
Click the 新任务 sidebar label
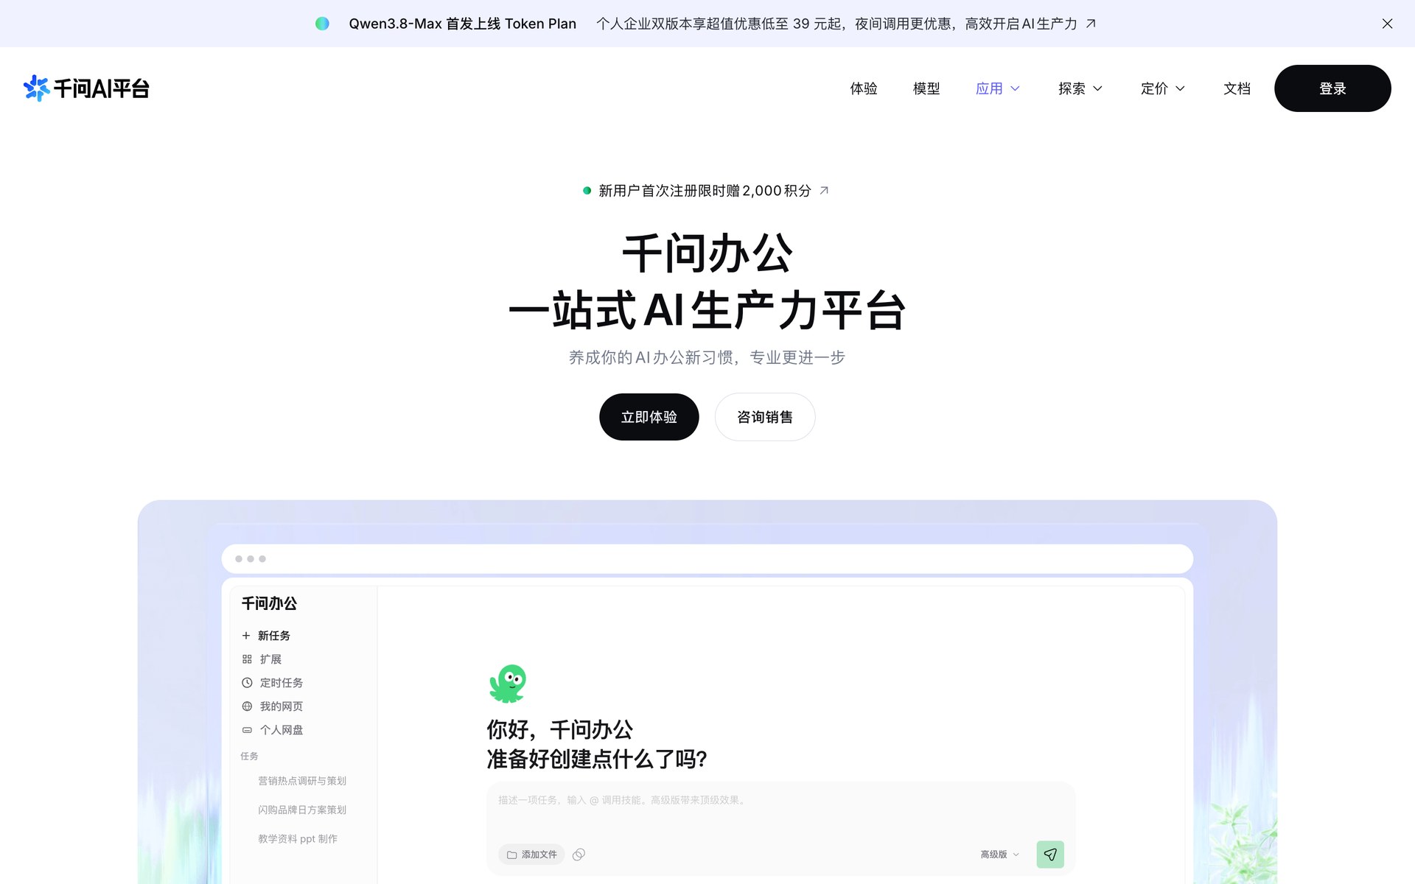pos(274,635)
